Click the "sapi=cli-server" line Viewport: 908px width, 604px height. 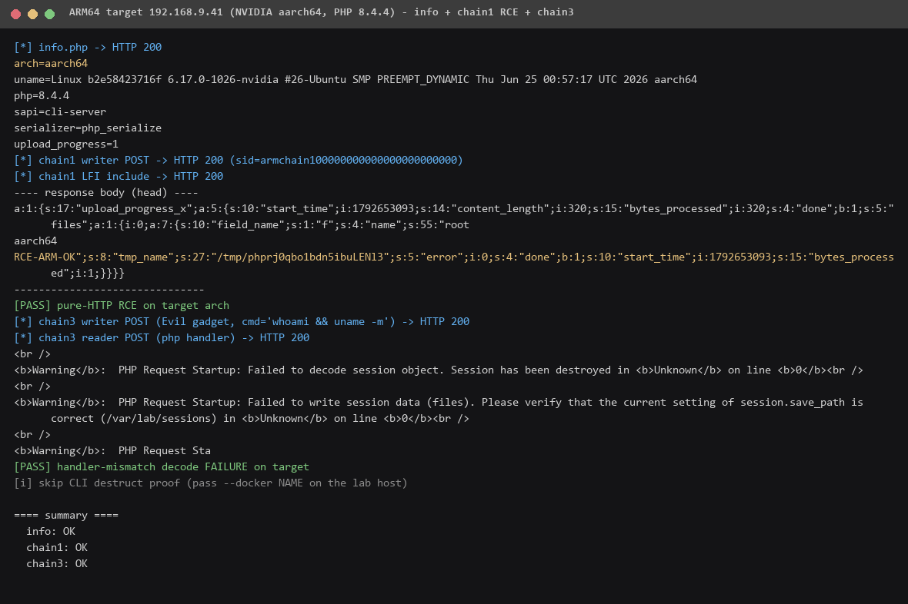coord(60,111)
